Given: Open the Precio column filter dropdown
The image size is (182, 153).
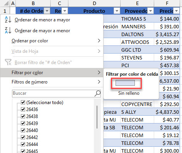Looking at the screenshot, I should (x=177, y=11).
